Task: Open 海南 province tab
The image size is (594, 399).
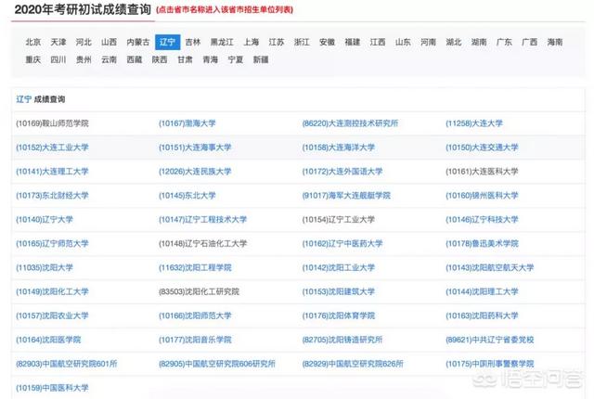Action: tap(555, 42)
